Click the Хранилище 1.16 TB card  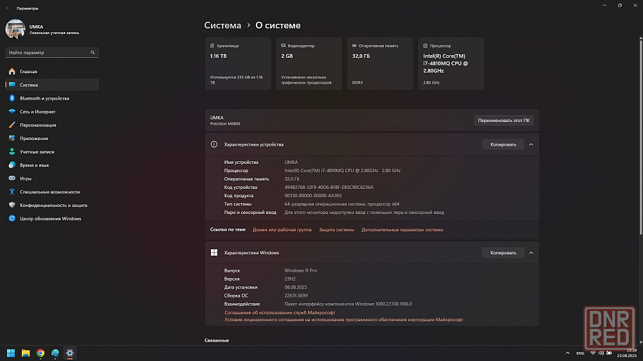click(238, 64)
